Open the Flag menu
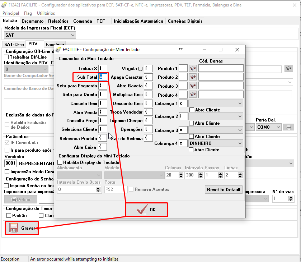This screenshot has height=262, width=301. pos(28,13)
